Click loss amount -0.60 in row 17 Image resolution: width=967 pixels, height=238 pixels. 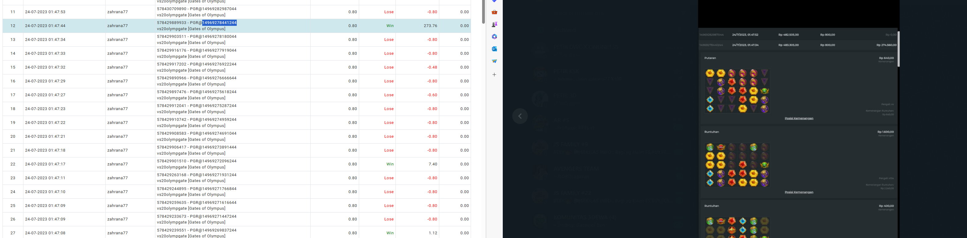pos(432,95)
